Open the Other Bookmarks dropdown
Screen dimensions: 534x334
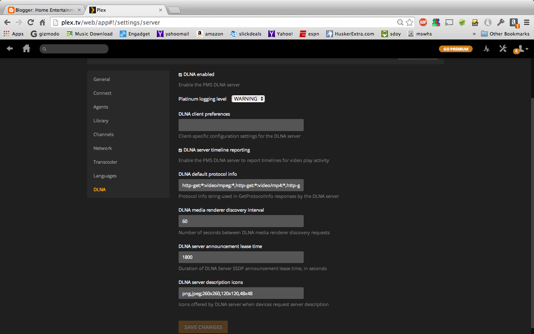click(x=505, y=34)
